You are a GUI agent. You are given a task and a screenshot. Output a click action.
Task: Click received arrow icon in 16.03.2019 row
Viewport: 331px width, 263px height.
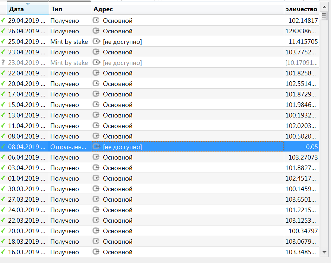point(96,252)
